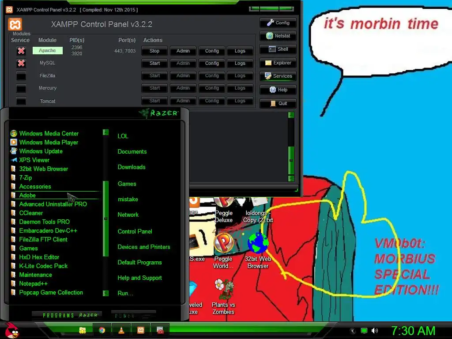Expand the 7-Zip program folder

coord(25,178)
